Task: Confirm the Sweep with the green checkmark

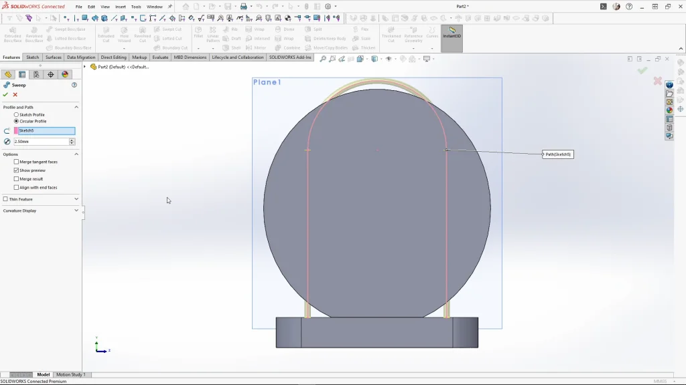Action: (x=5, y=95)
